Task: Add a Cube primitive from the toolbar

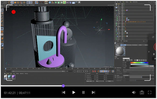Action: (50, 3)
